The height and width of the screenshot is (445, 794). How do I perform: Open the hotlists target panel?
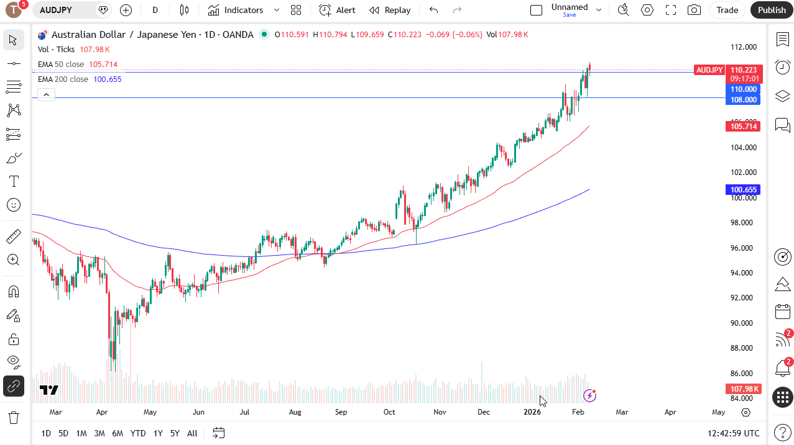[x=782, y=256]
